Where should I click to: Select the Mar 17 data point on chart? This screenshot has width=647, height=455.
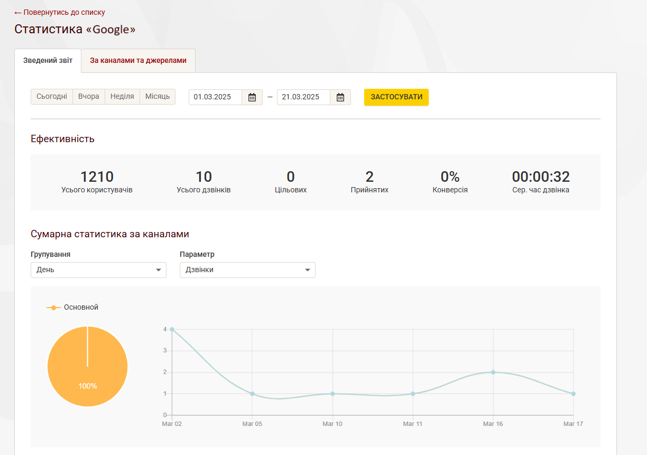coord(573,394)
